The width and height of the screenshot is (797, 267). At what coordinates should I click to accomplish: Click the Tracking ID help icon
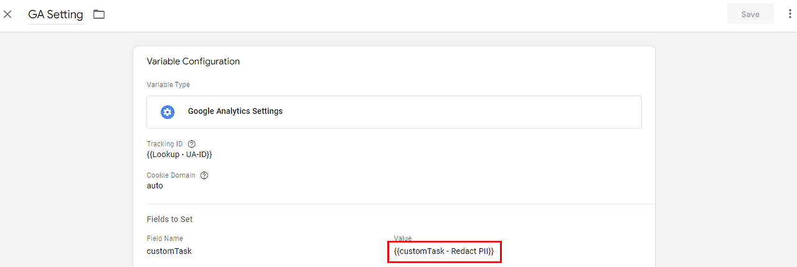pos(192,144)
